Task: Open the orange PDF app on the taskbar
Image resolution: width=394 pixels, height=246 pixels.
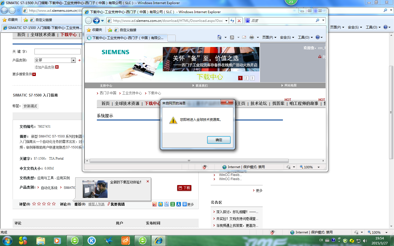Action: point(126,241)
